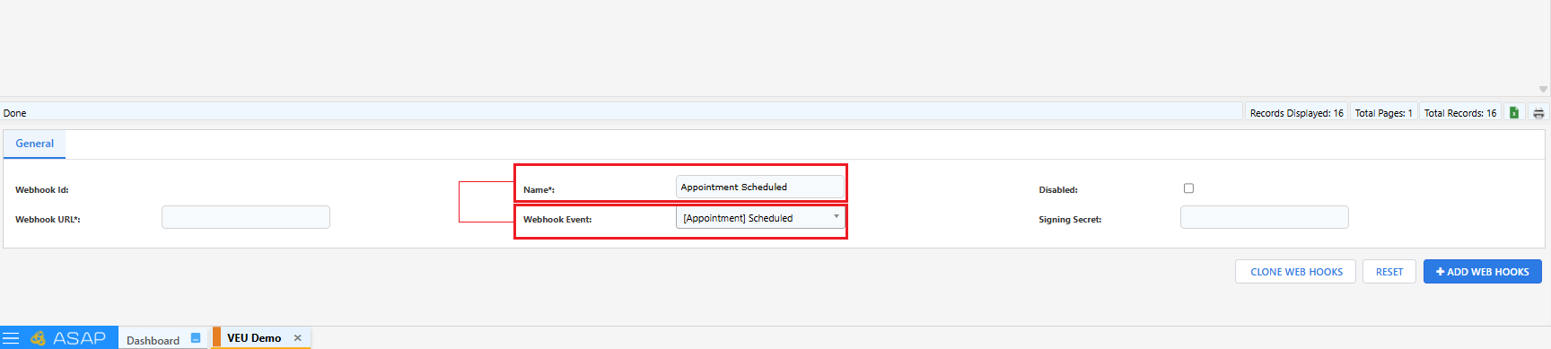Viewport: 1551px width, 349px height.
Task: Click the printer icon
Action: 1538,113
